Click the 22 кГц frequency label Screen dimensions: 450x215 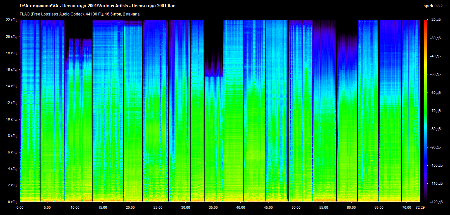click(12, 20)
